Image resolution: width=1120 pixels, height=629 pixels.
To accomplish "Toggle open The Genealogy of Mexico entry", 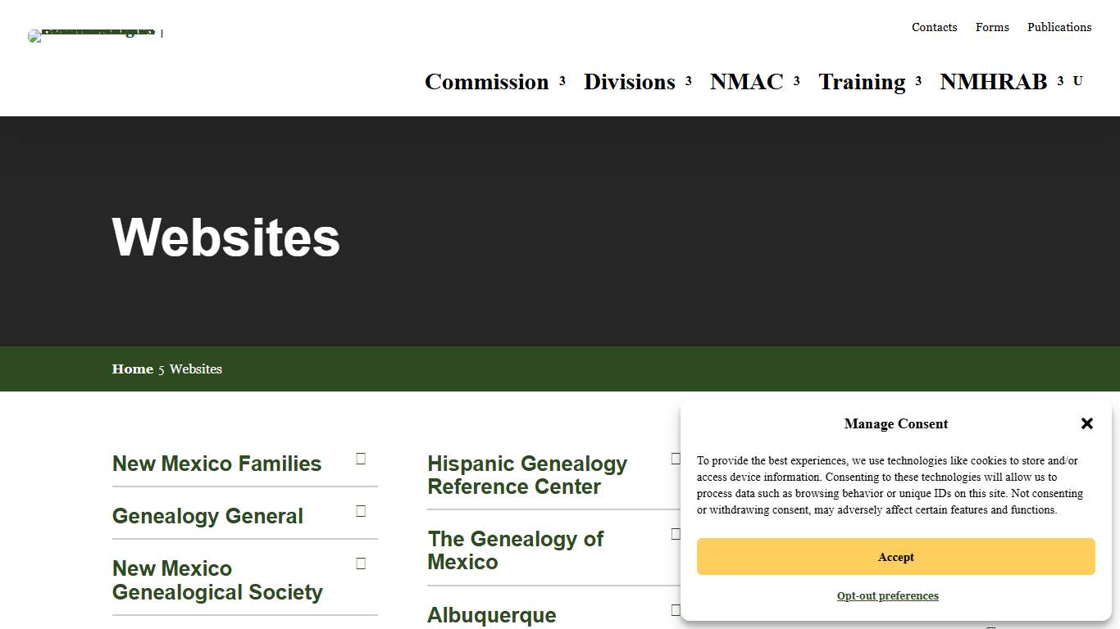I will pyautogui.click(x=516, y=550).
